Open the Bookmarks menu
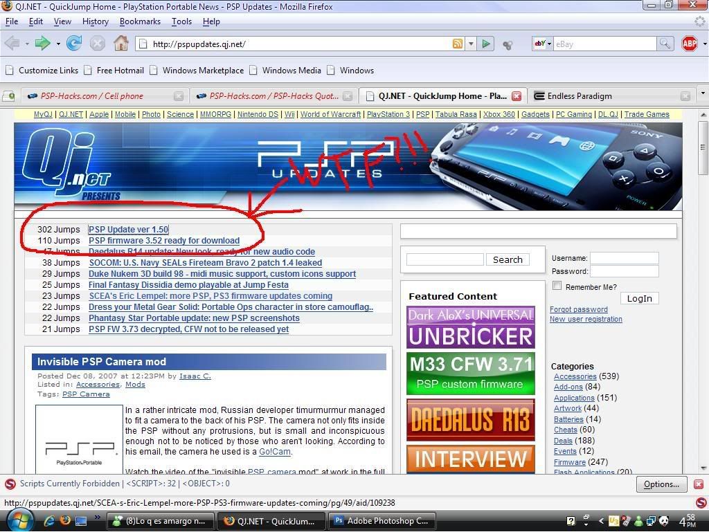 click(140, 21)
